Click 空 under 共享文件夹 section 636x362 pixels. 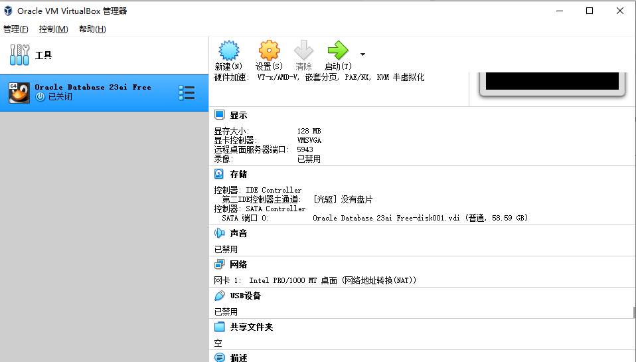218,343
